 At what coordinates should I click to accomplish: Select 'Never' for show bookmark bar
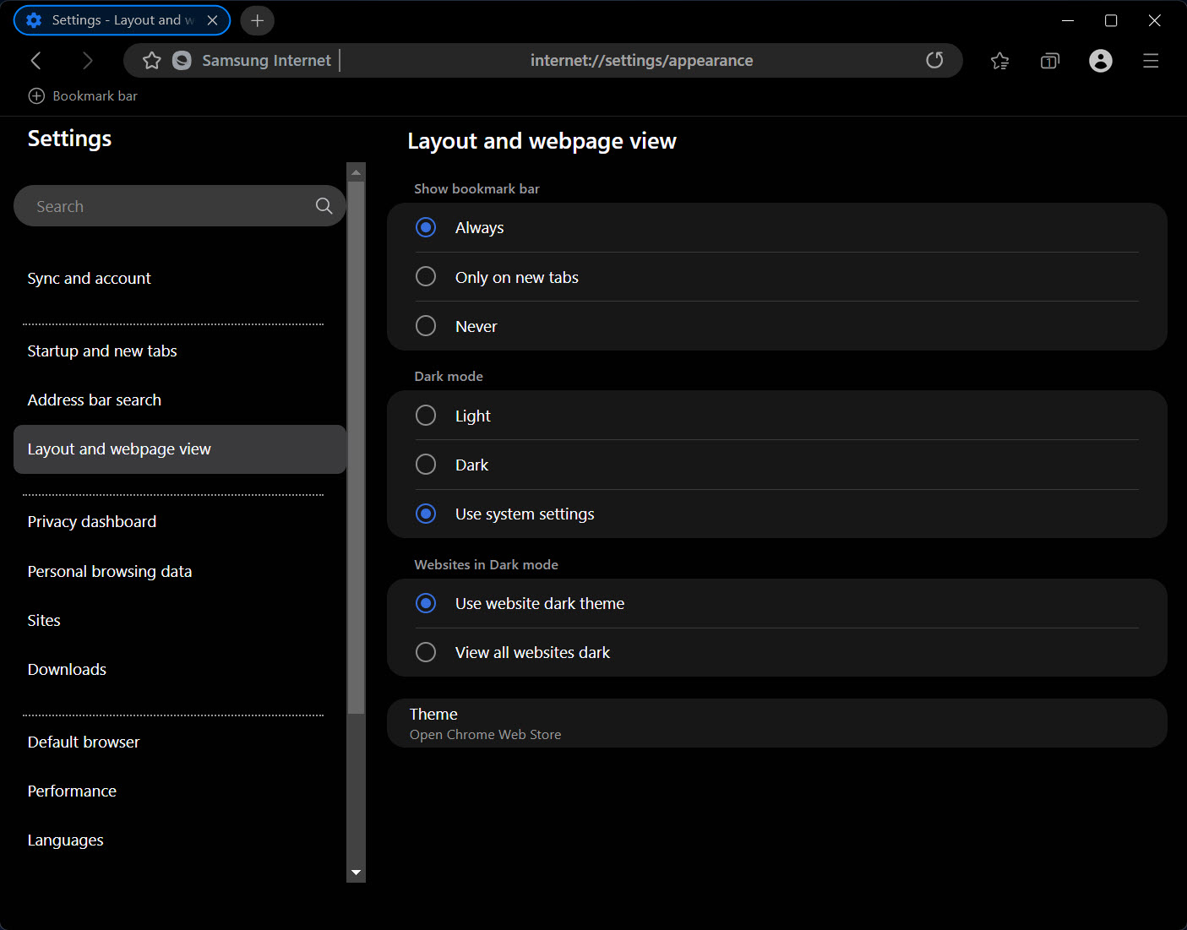[x=426, y=326]
